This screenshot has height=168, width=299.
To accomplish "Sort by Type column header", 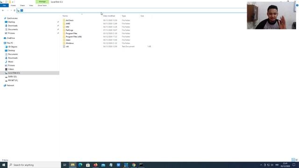I will click(124, 16).
